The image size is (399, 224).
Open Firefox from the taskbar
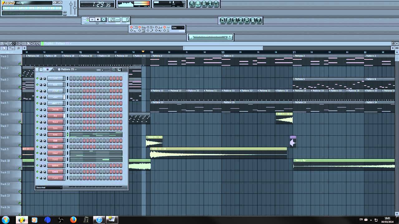(x=73, y=220)
